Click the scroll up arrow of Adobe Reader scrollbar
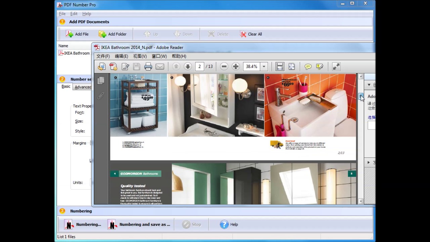This screenshot has width=430, height=242. point(361,77)
